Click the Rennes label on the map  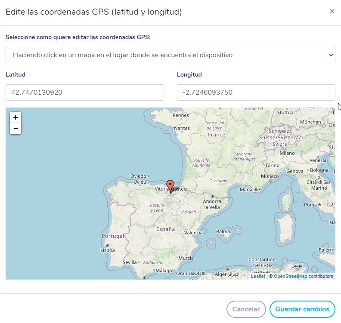pyautogui.click(x=180, y=115)
